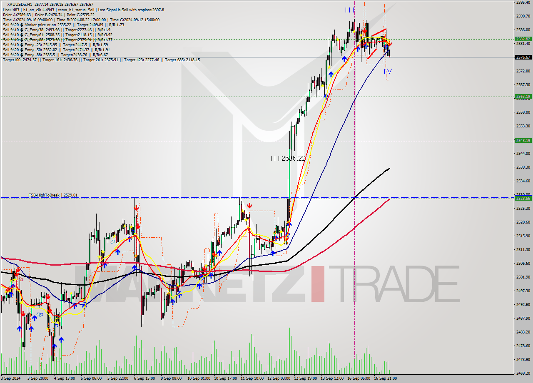This screenshot has height=383, width=533.
Task: Click the '4 Sep 13:00' time label
Action: (x=64, y=378)
